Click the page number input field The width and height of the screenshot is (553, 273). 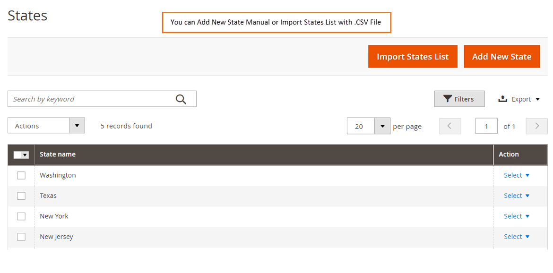pyautogui.click(x=486, y=126)
